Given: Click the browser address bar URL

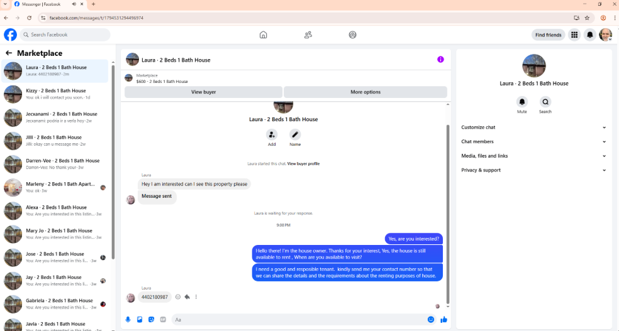Looking at the screenshot, I should click(x=96, y=18).
